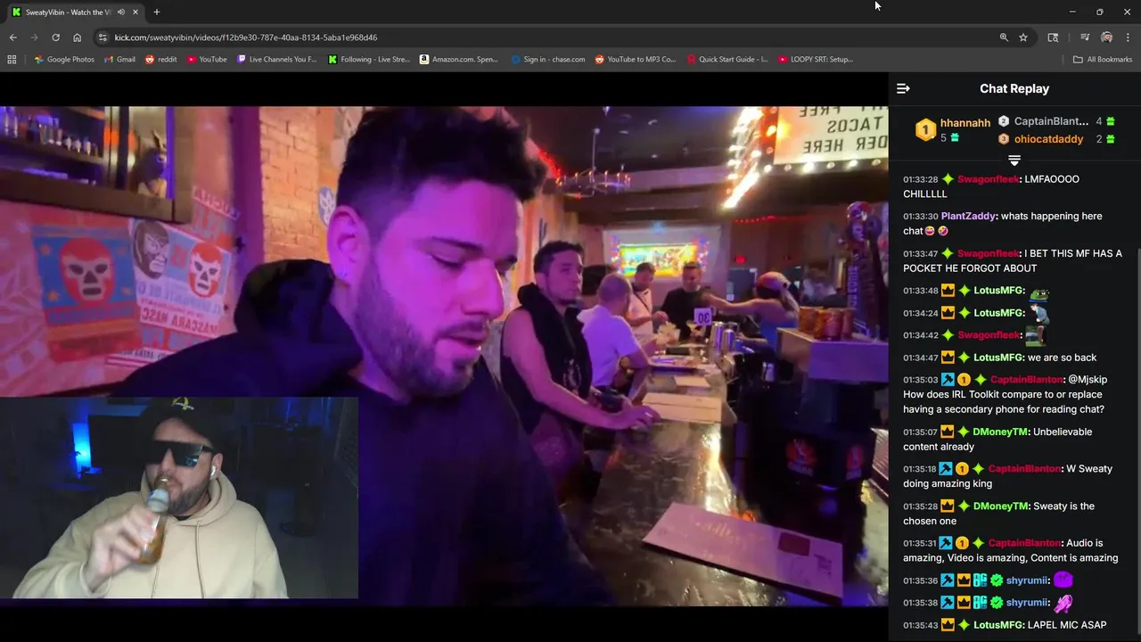Open the All Bookmarks folder
The width and height of the screenshot is (1141, 642).
[1103, 60]
